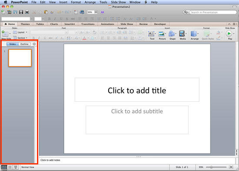
Task: Click the search magnifier icon
Action: coord(186,12)
